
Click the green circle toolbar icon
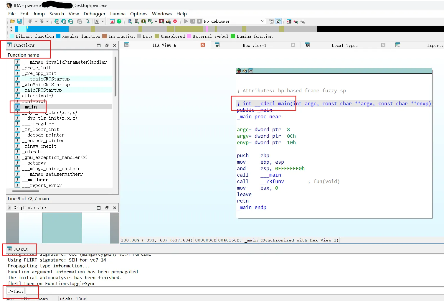coord(119,21)
